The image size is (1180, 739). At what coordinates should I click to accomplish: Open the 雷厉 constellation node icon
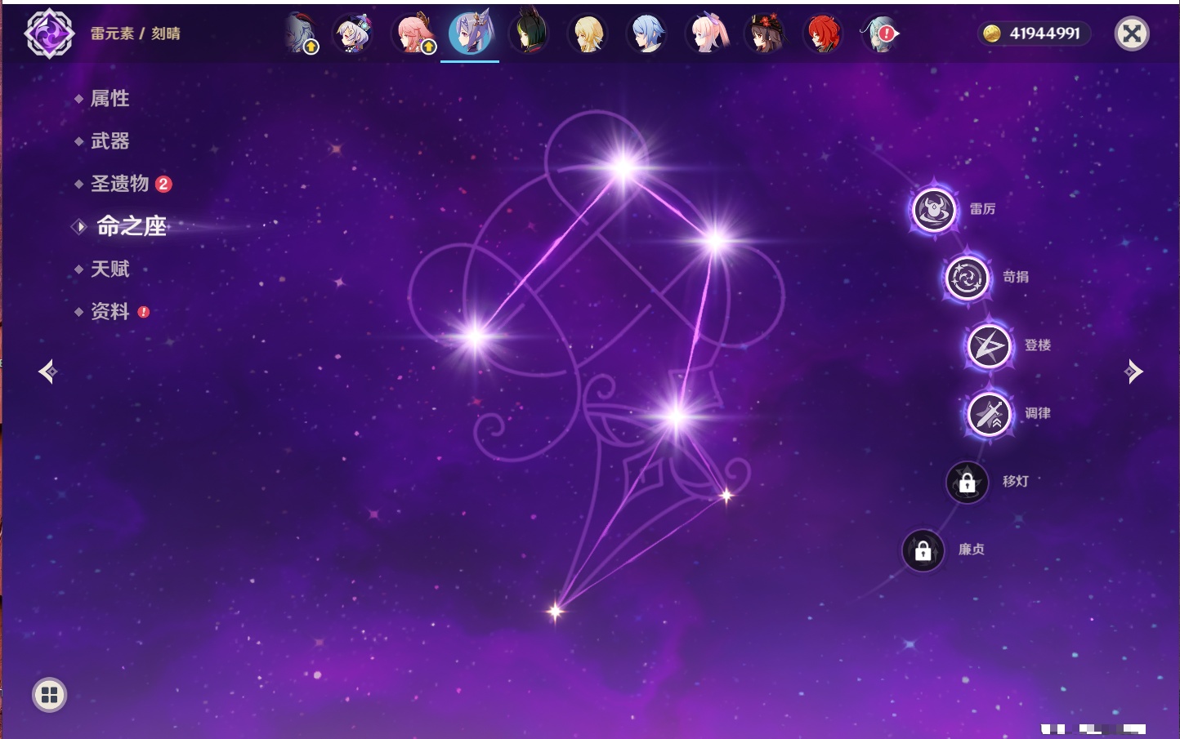click(933, 209)
